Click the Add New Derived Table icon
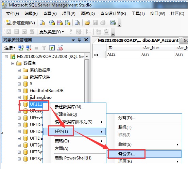This screenshot has width=188, height=169. click(x=106, y=32)
